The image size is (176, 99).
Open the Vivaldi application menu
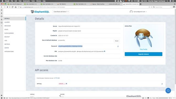7,1
